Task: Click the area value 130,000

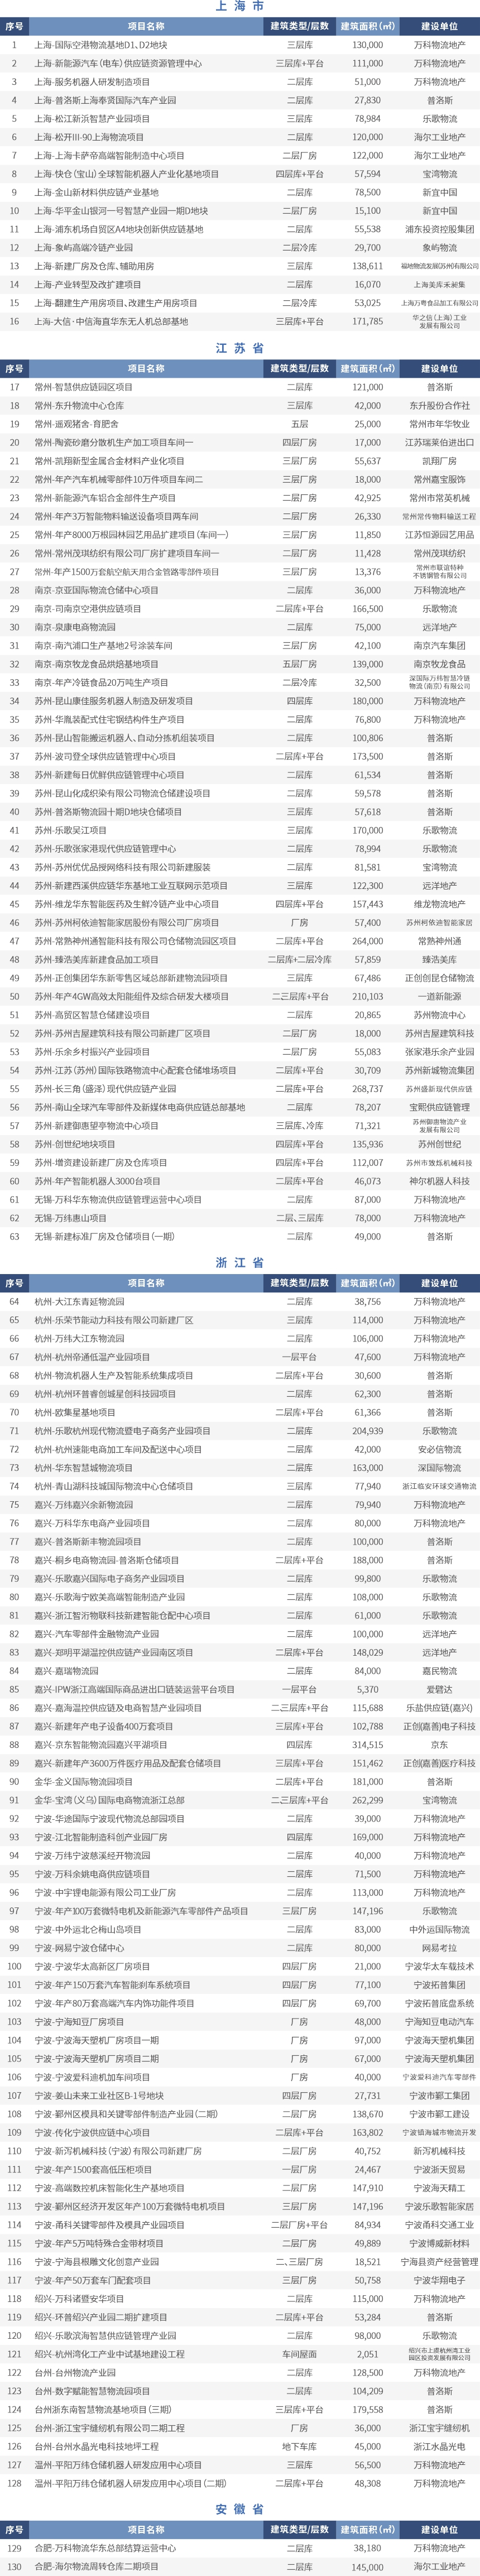Action: (x=367, y=45)
